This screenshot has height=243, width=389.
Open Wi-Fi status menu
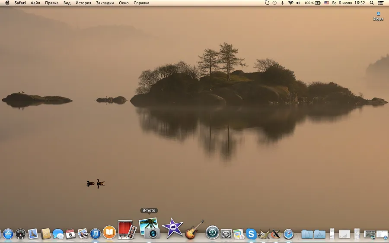pyautogui.click(x=290, y=3)
